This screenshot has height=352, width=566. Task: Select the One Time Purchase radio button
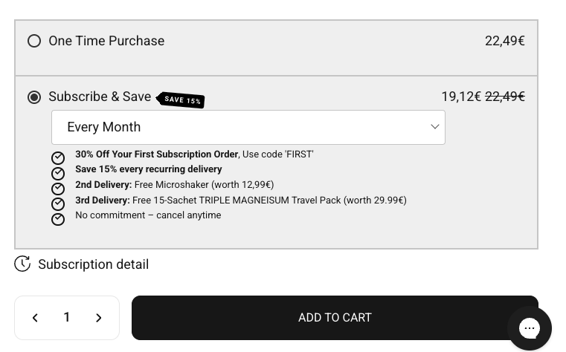click(34, 41)
